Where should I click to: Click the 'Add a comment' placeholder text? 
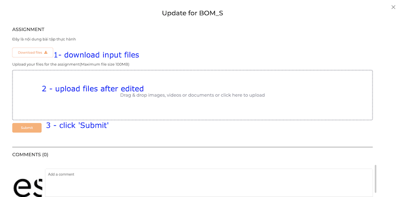point(61,175)
